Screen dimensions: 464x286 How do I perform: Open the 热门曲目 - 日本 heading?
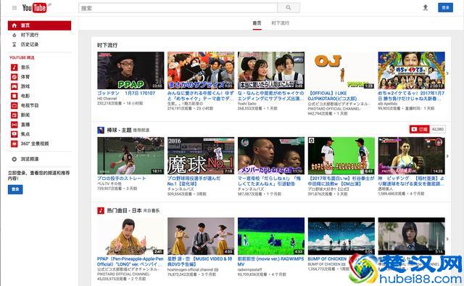coord(124,211)
